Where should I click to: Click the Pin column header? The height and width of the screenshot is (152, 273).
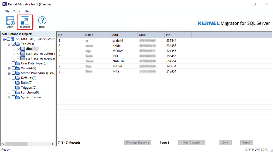pyautogui.click(x=178, y=35)
